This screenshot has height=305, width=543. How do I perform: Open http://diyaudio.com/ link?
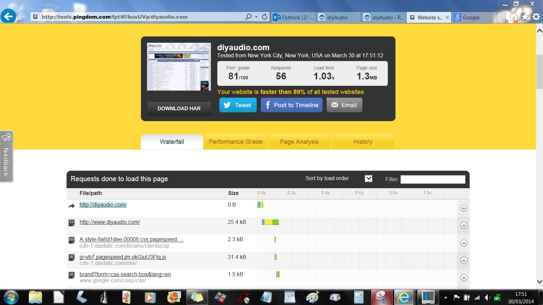pos(103,205)
